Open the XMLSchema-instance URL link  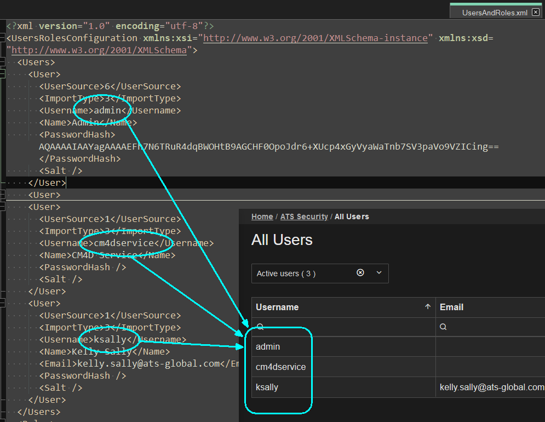click(x=315, y=38)
